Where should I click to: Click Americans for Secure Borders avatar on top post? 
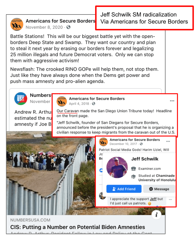click(17, 24)
